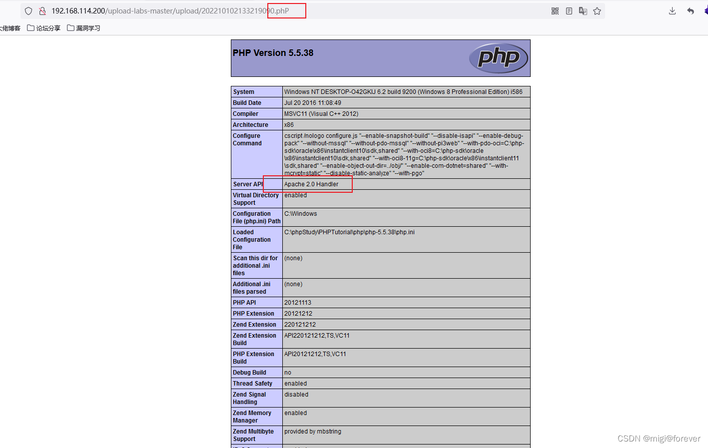
Task: Bookmark this page with star icon
Action: point(597,11)
